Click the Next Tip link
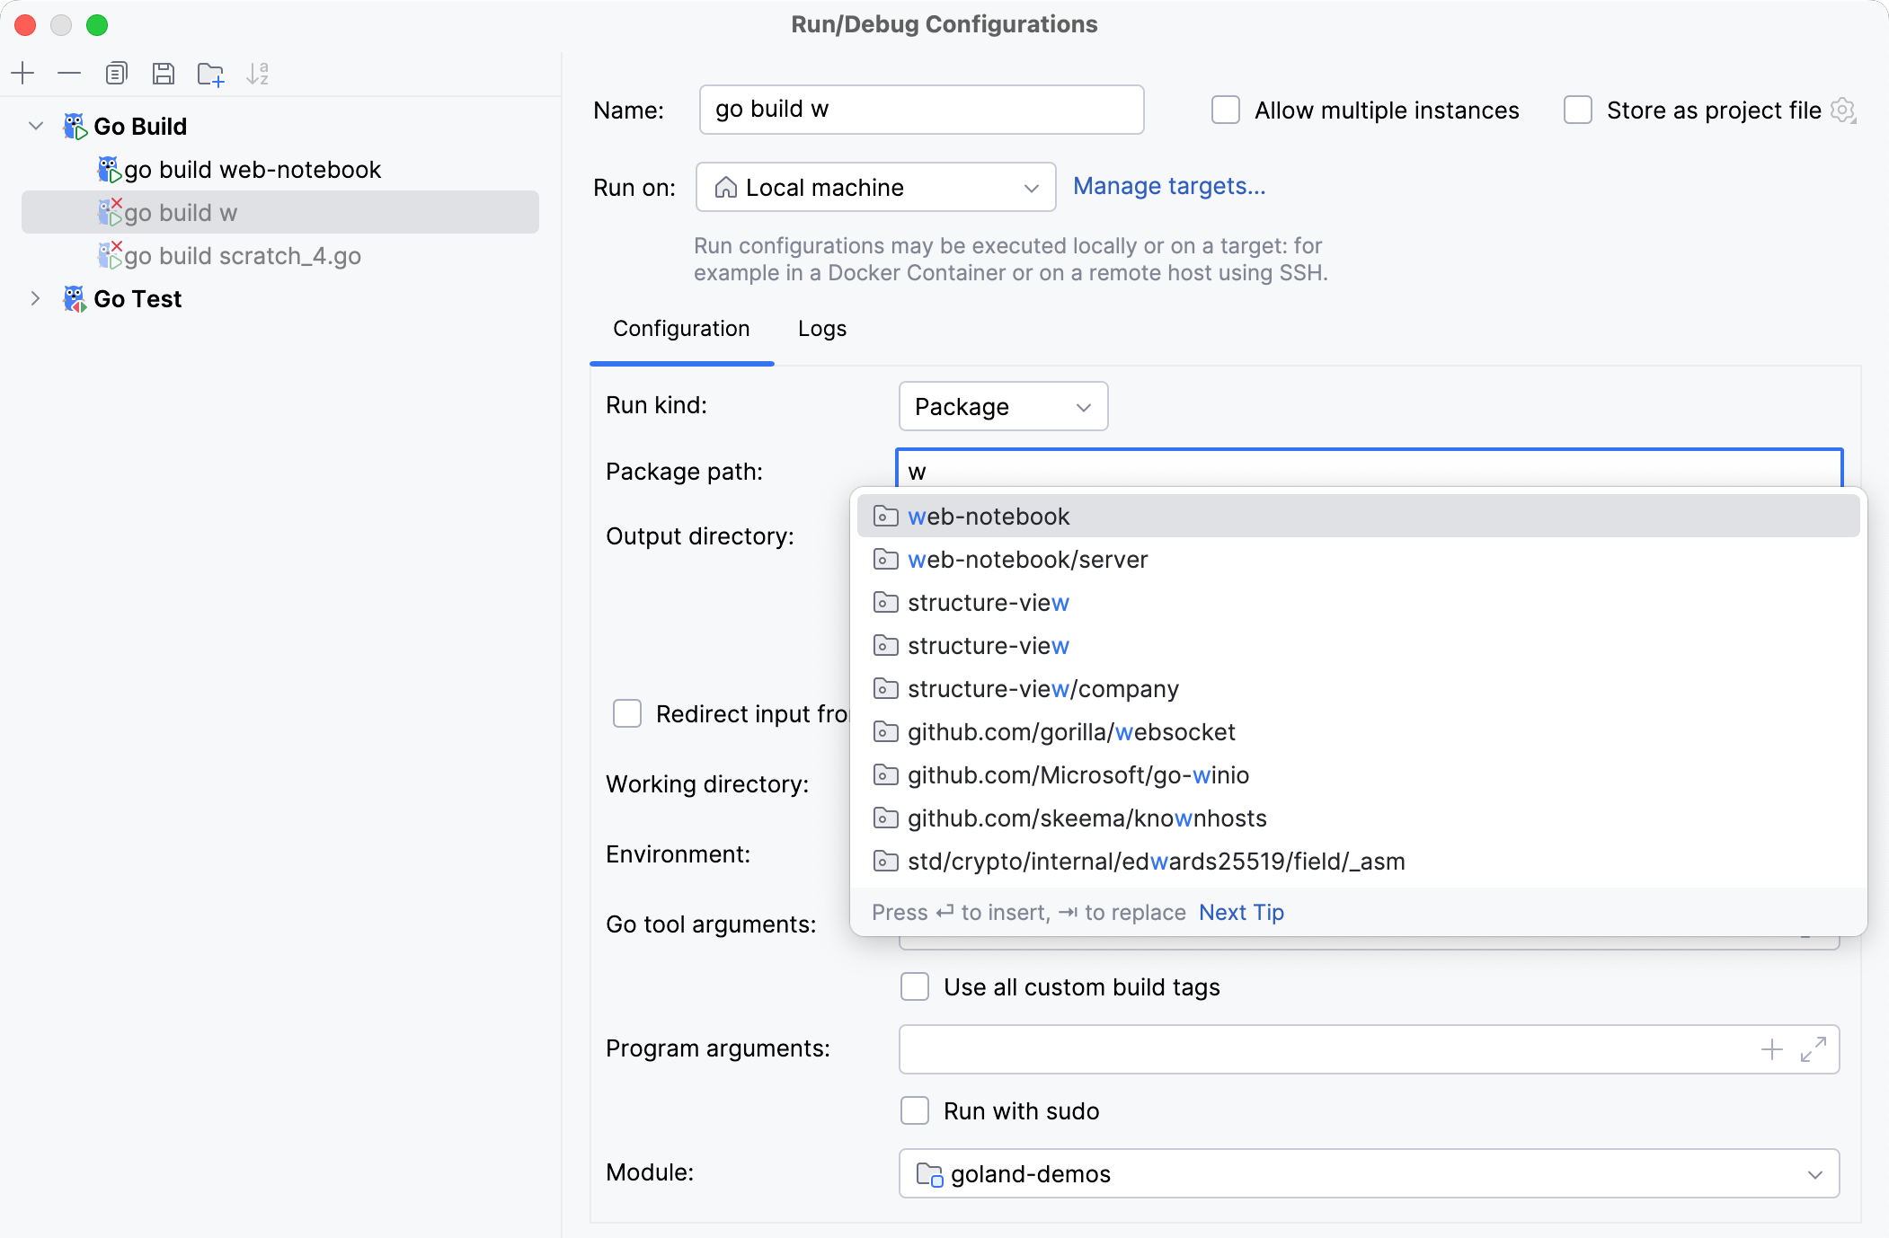 pyautogui.click(x=1240, y=912)
